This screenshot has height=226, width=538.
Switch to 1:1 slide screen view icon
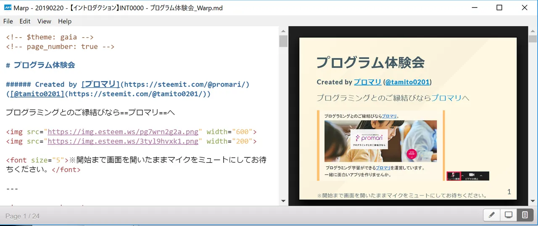[x=509, y=215]
